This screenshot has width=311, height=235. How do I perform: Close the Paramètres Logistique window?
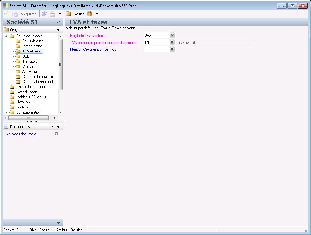pos(303,6)
